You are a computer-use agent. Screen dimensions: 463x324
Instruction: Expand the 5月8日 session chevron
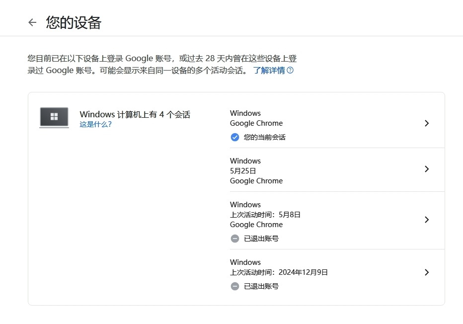pos(426,220)
